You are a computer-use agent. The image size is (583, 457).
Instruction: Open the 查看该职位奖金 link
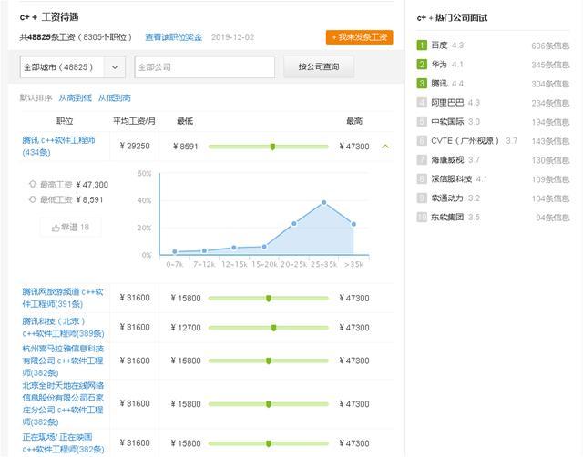[x=173, y=37]
